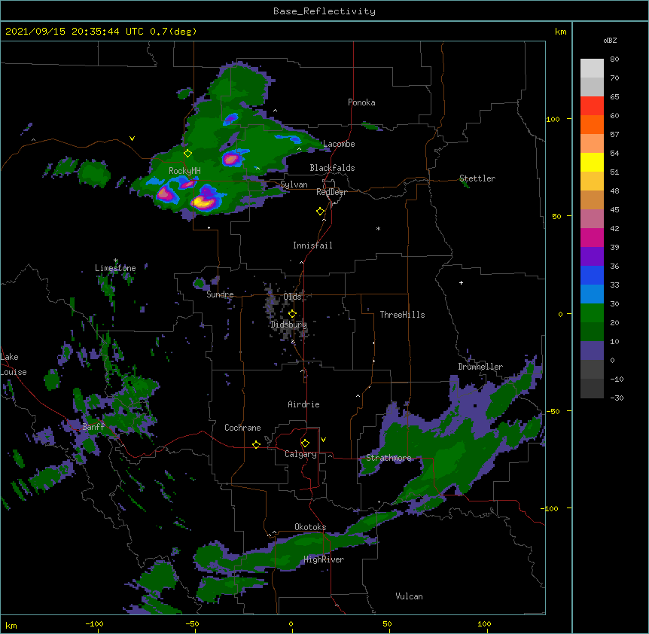Click the Drumheller label
Viewport: 649px width, 634px height.
coord(480,367)
